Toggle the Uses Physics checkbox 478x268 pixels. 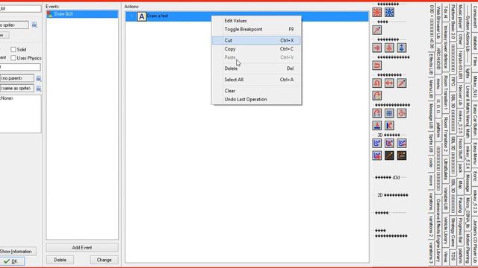coord(13,58)
